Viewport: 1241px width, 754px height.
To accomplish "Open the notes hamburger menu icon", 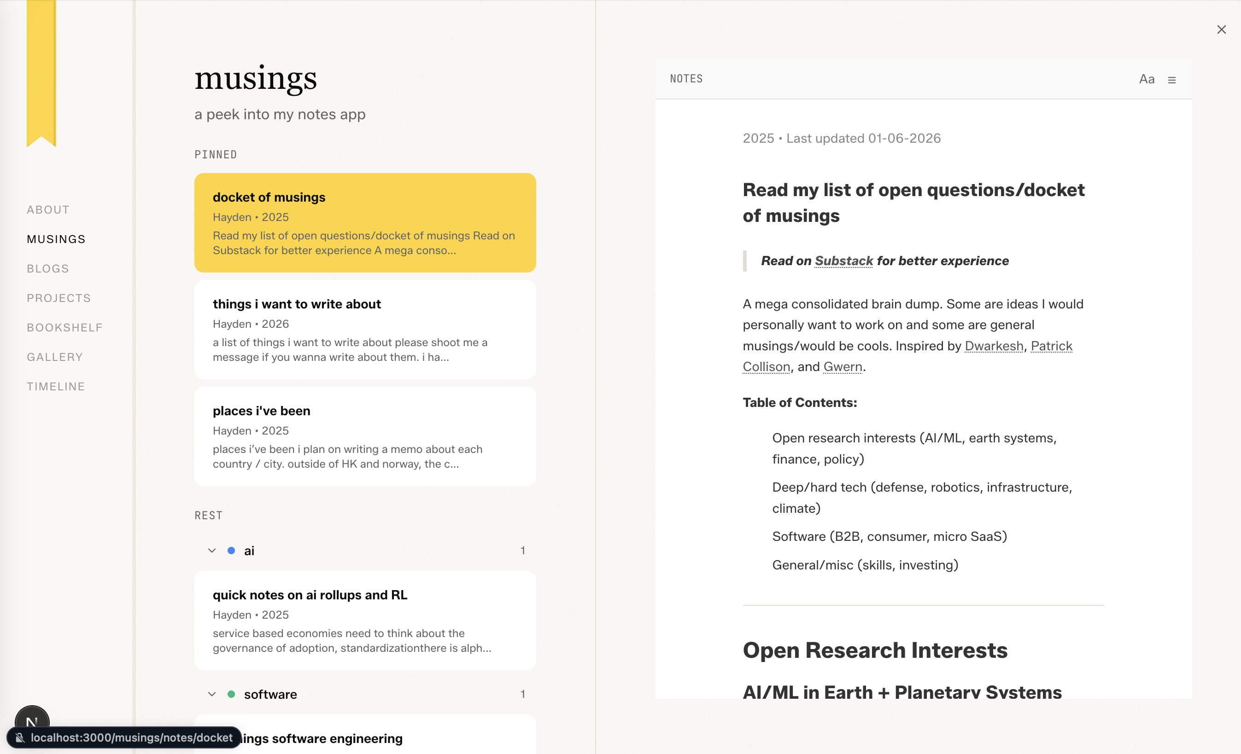I will tap(1172, 80).
